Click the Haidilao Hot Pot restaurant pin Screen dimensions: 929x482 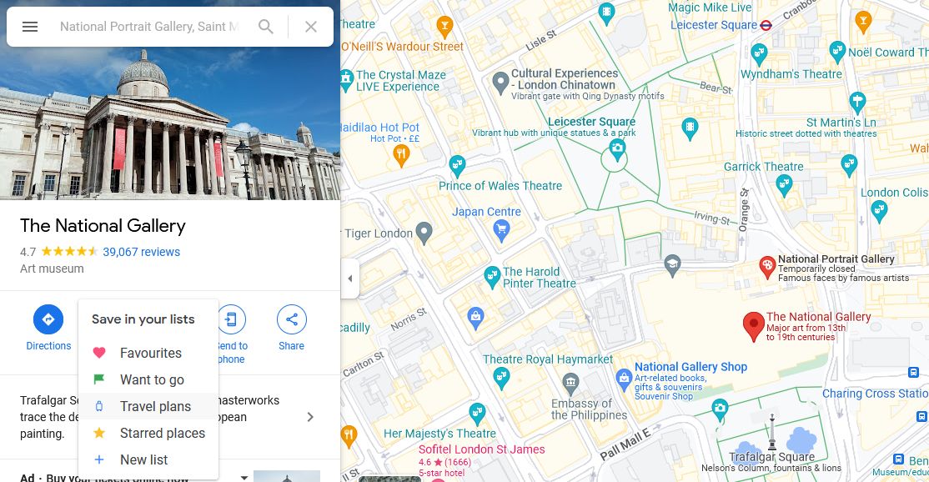401,155
